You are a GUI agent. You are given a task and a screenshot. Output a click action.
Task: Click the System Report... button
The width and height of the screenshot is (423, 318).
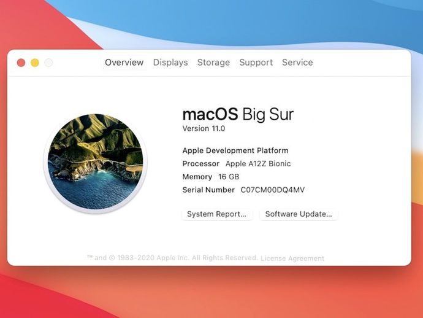217,214
